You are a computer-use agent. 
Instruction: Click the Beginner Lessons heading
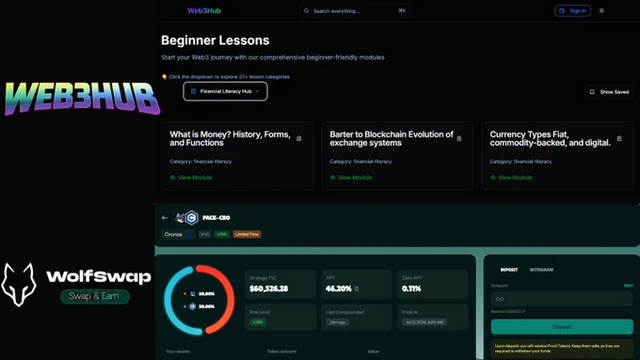216,40
